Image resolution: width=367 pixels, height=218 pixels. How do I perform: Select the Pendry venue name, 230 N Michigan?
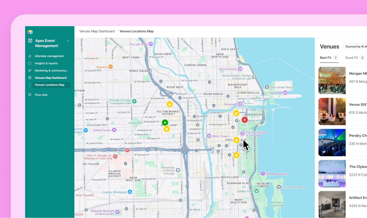[x=358, y=135]
